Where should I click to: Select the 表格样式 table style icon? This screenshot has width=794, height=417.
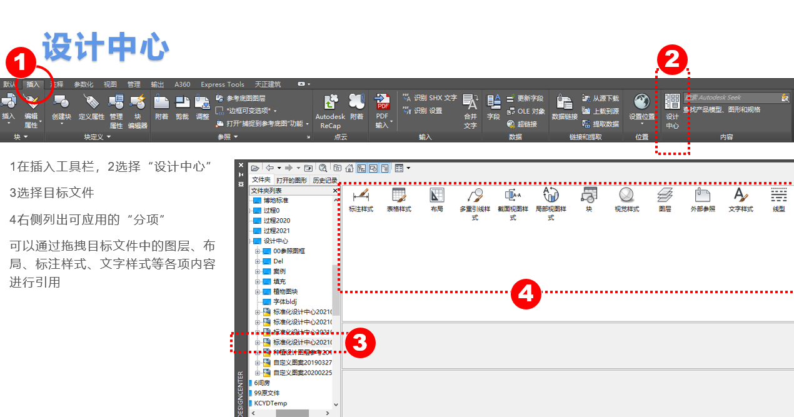click(x=399, y=199)
